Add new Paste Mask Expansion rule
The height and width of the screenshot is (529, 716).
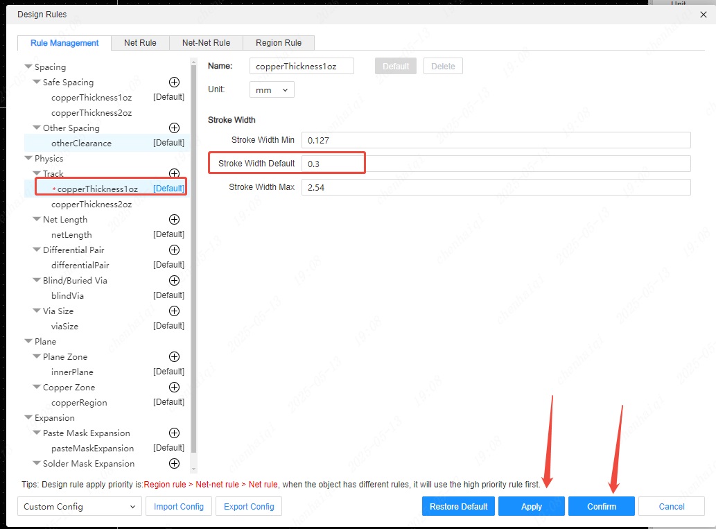click(x=174, y=433)
